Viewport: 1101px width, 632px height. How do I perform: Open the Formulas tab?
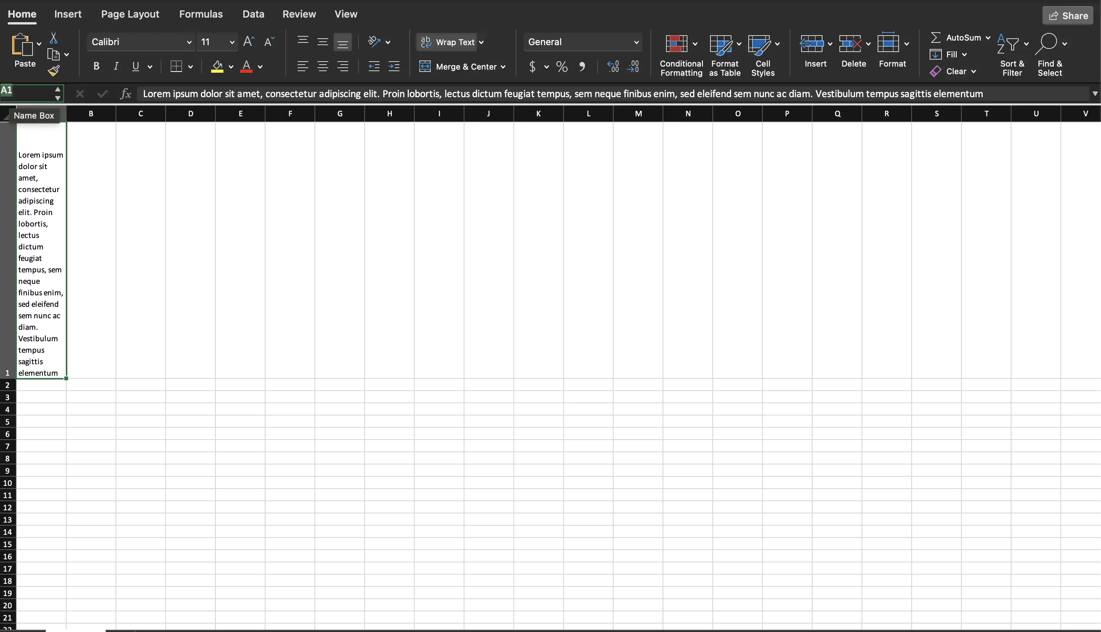point(200,14)
